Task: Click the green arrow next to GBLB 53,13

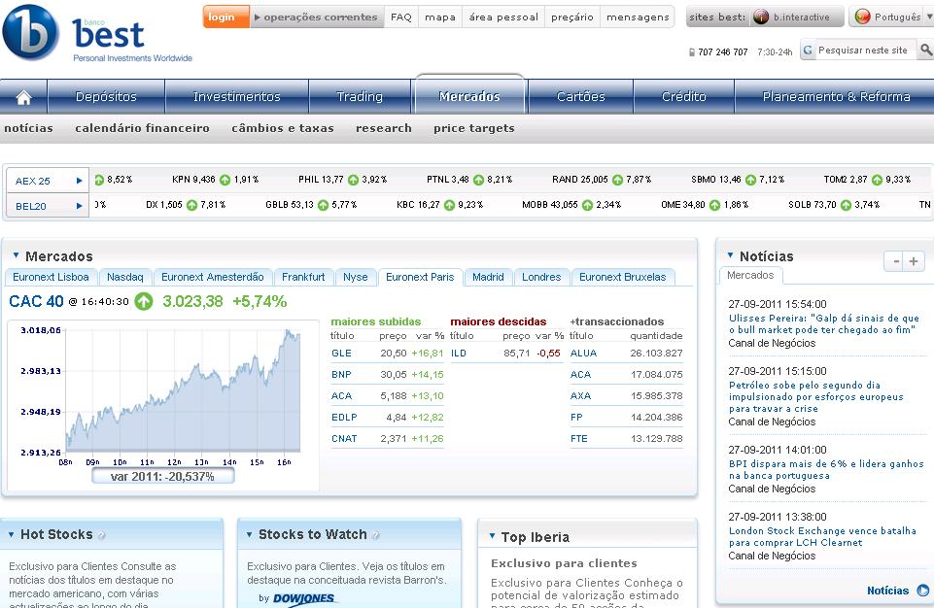Action: 323,206
